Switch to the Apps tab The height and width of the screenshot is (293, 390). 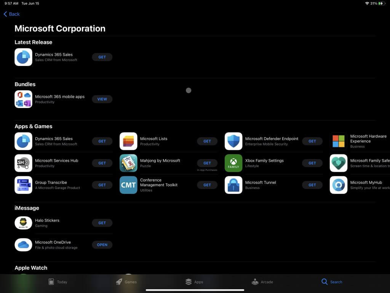194,282
